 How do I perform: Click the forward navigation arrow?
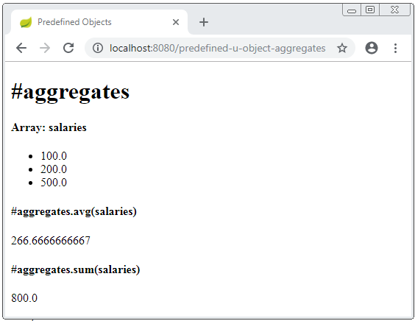(45, 48)
